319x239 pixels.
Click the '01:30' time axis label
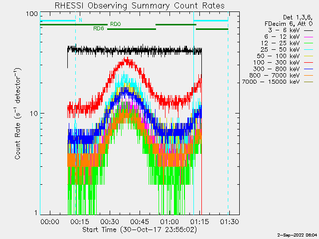(229, 222)
